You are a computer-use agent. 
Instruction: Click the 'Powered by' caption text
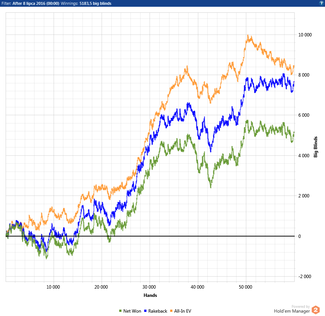pos(301,307)
